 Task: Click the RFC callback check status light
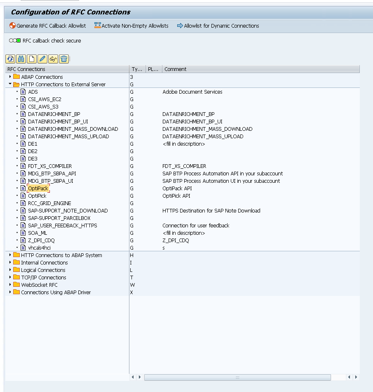pyautogui.click(x=15, y=41)
